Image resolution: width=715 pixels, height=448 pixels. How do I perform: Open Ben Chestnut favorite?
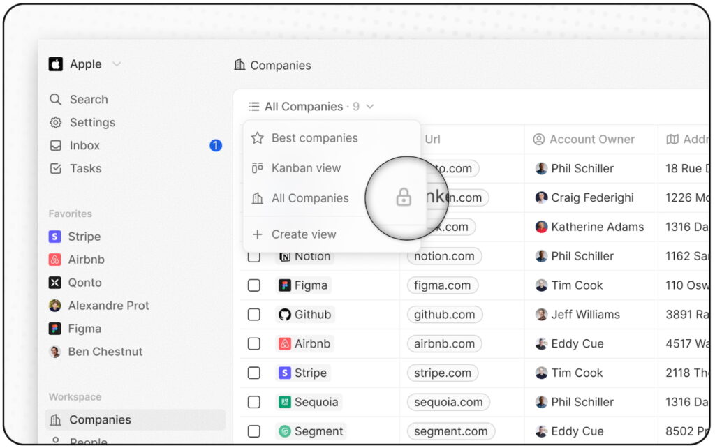click(96, 352)
